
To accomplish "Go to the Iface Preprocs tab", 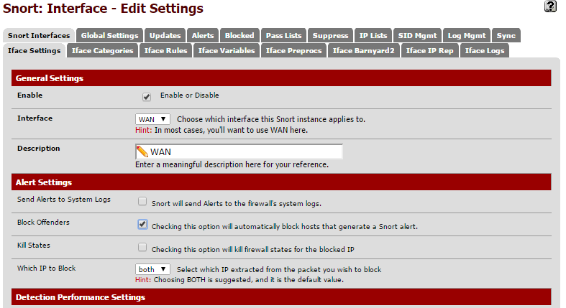I will pyautogui.click(x=293, y=50).
